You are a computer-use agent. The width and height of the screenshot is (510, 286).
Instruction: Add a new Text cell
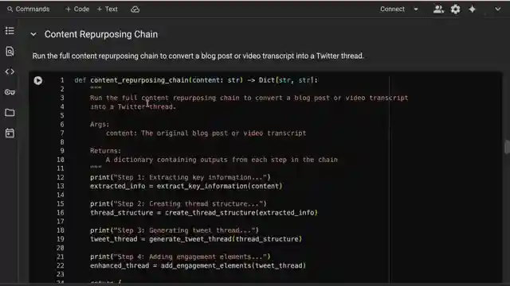(x=108, y=9)
